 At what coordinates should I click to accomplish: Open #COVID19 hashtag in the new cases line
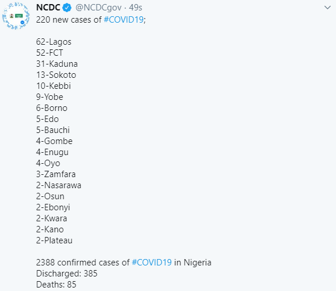[124, 20]
